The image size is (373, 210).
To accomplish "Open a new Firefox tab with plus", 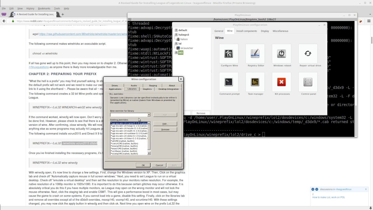I will (62, 14).
